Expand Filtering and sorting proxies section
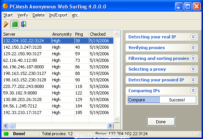 193,58
